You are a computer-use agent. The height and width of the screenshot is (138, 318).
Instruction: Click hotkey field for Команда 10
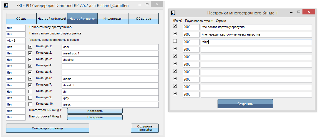[16, 105]
